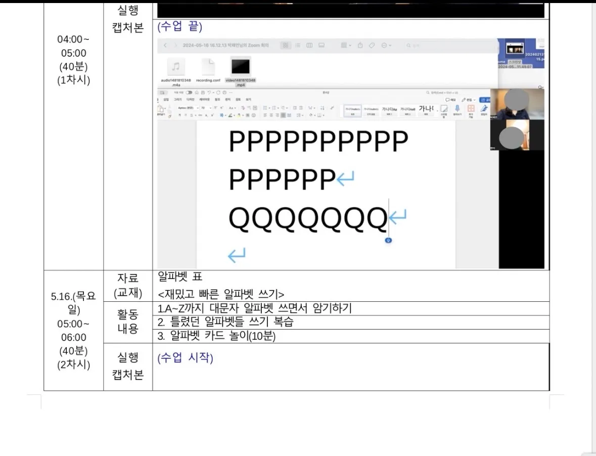Click text effects blue icon
This screenshot has height=456, width=596.
point(221,115)
